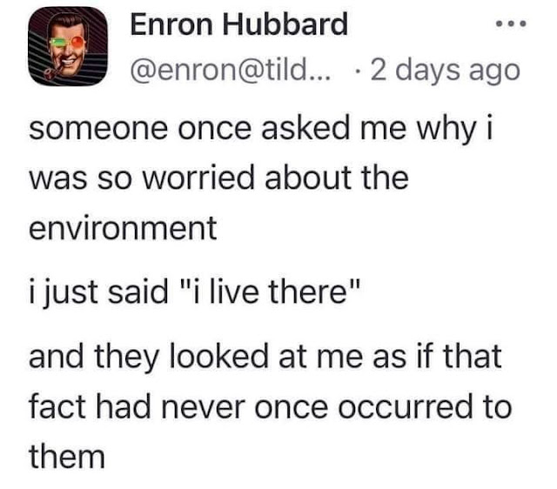Click the word "asked" in the post
557x489 pixels.
[x=299, y=131]
